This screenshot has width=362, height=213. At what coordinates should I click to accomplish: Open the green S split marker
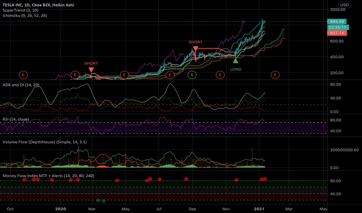coord(192,75)
